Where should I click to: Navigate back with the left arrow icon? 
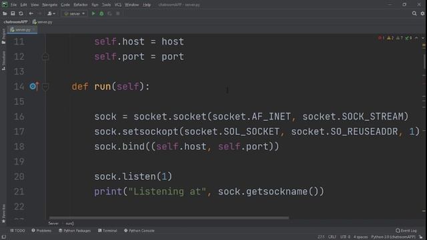click(x=31, y=13)
